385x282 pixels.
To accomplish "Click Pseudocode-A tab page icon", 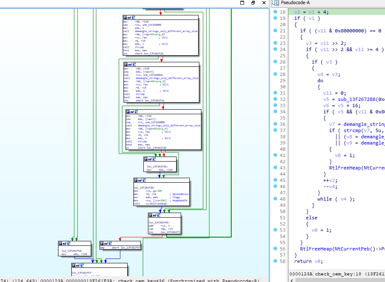I will [x=276, y=3].
